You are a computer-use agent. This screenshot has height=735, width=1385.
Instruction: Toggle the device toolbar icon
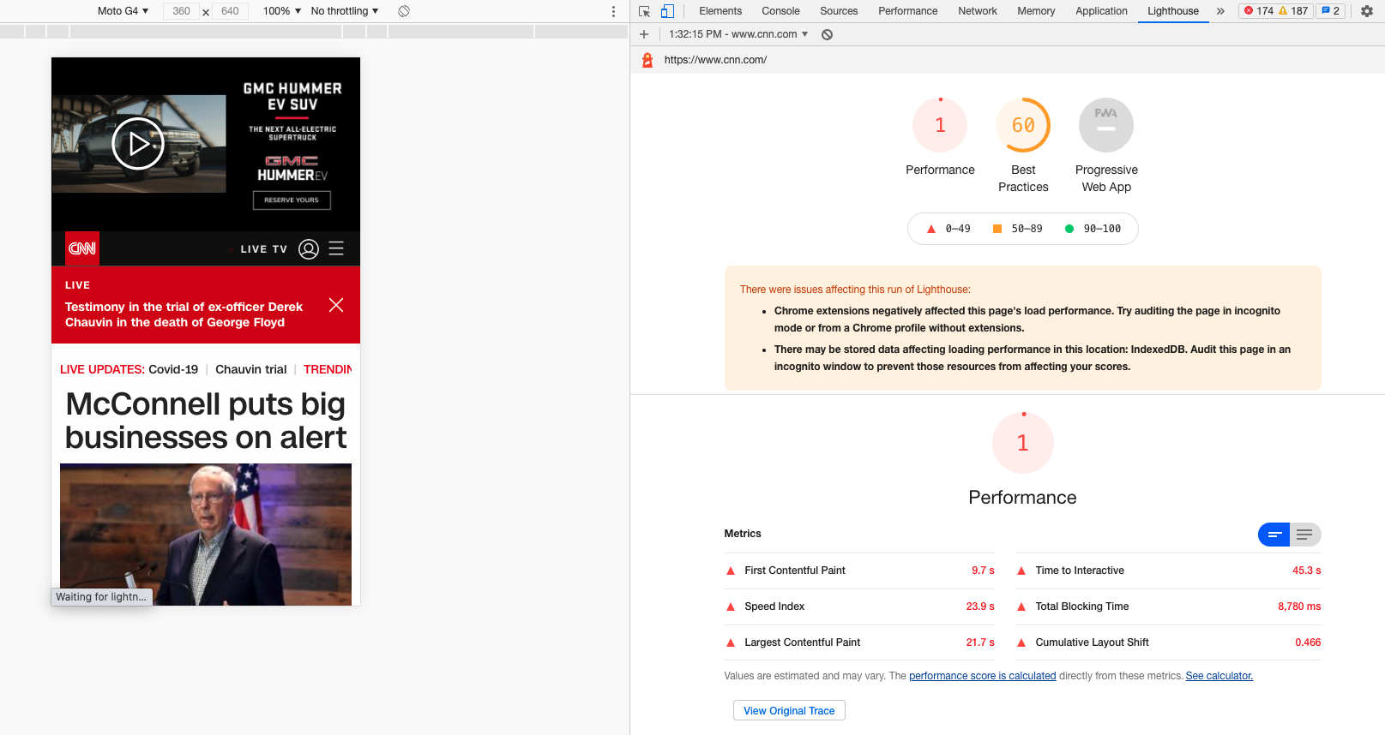click(x=667, y=11)
